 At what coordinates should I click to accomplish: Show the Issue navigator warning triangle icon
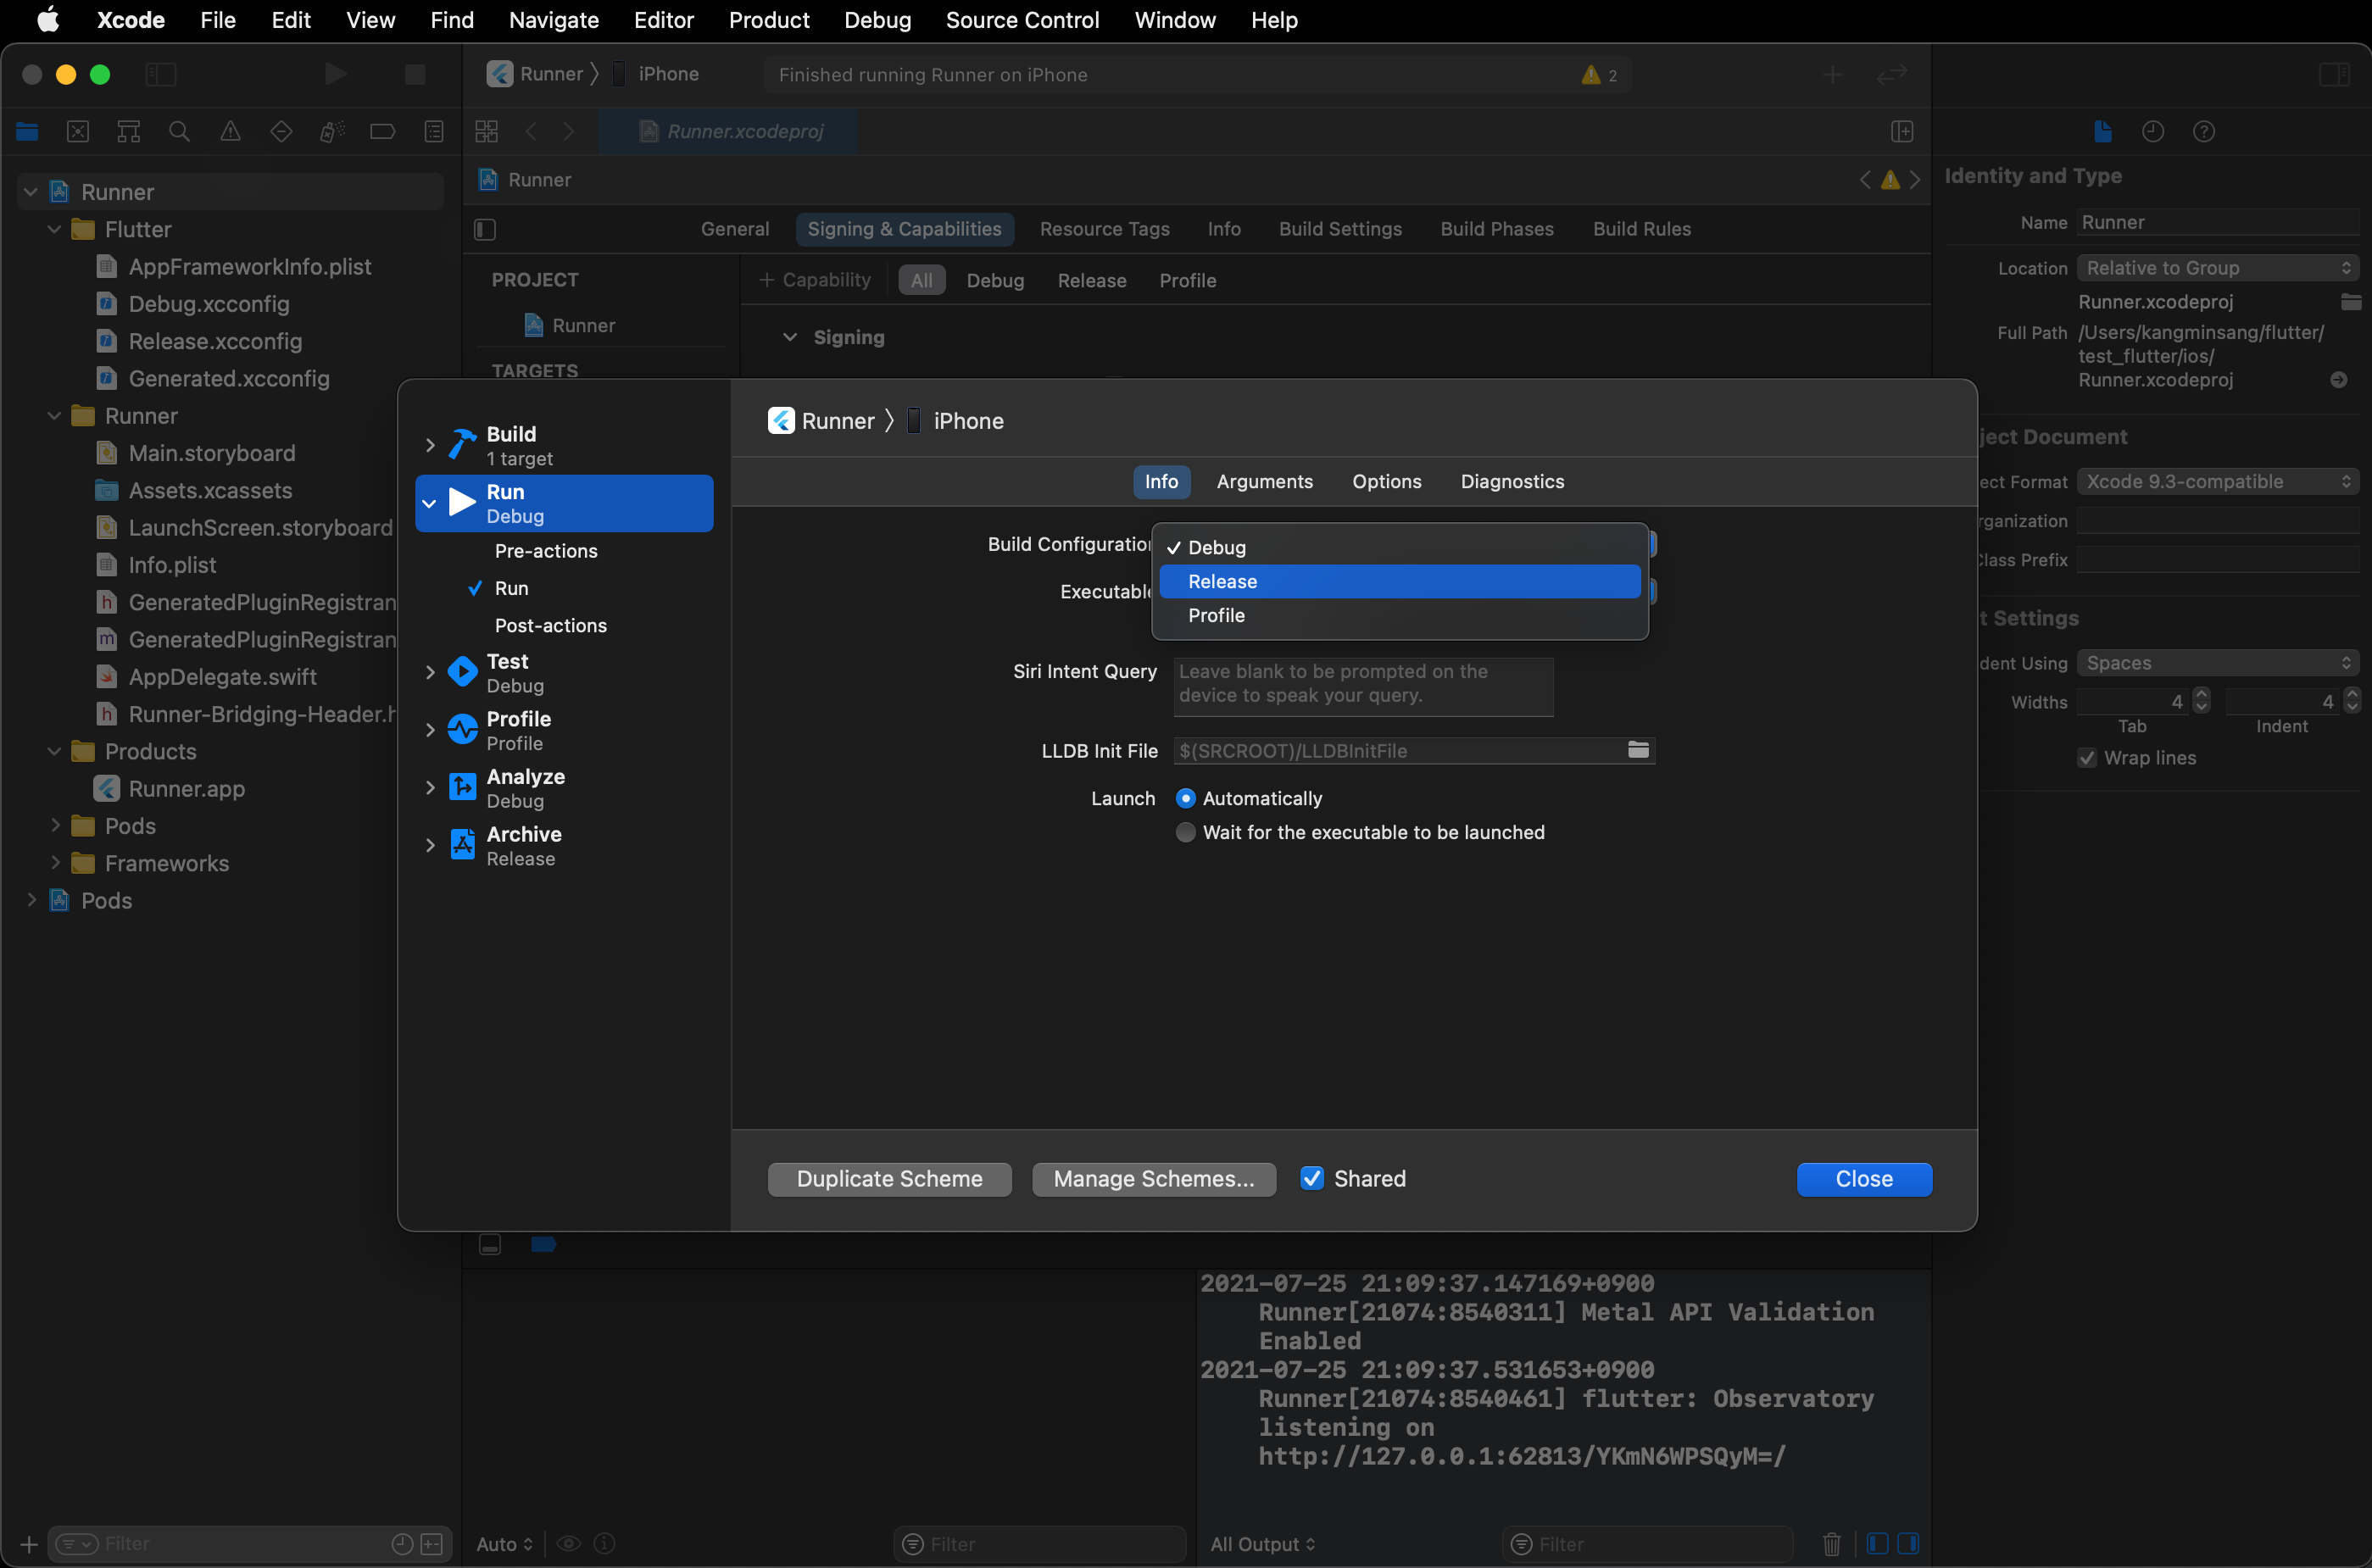(231, 131)
